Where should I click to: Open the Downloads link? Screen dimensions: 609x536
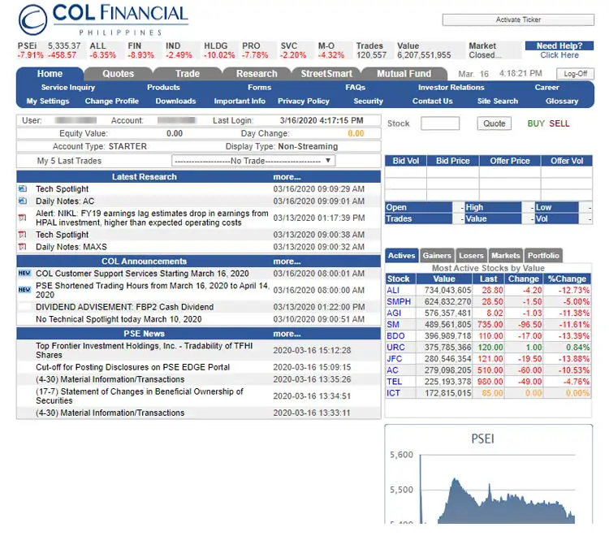point(175,101)
